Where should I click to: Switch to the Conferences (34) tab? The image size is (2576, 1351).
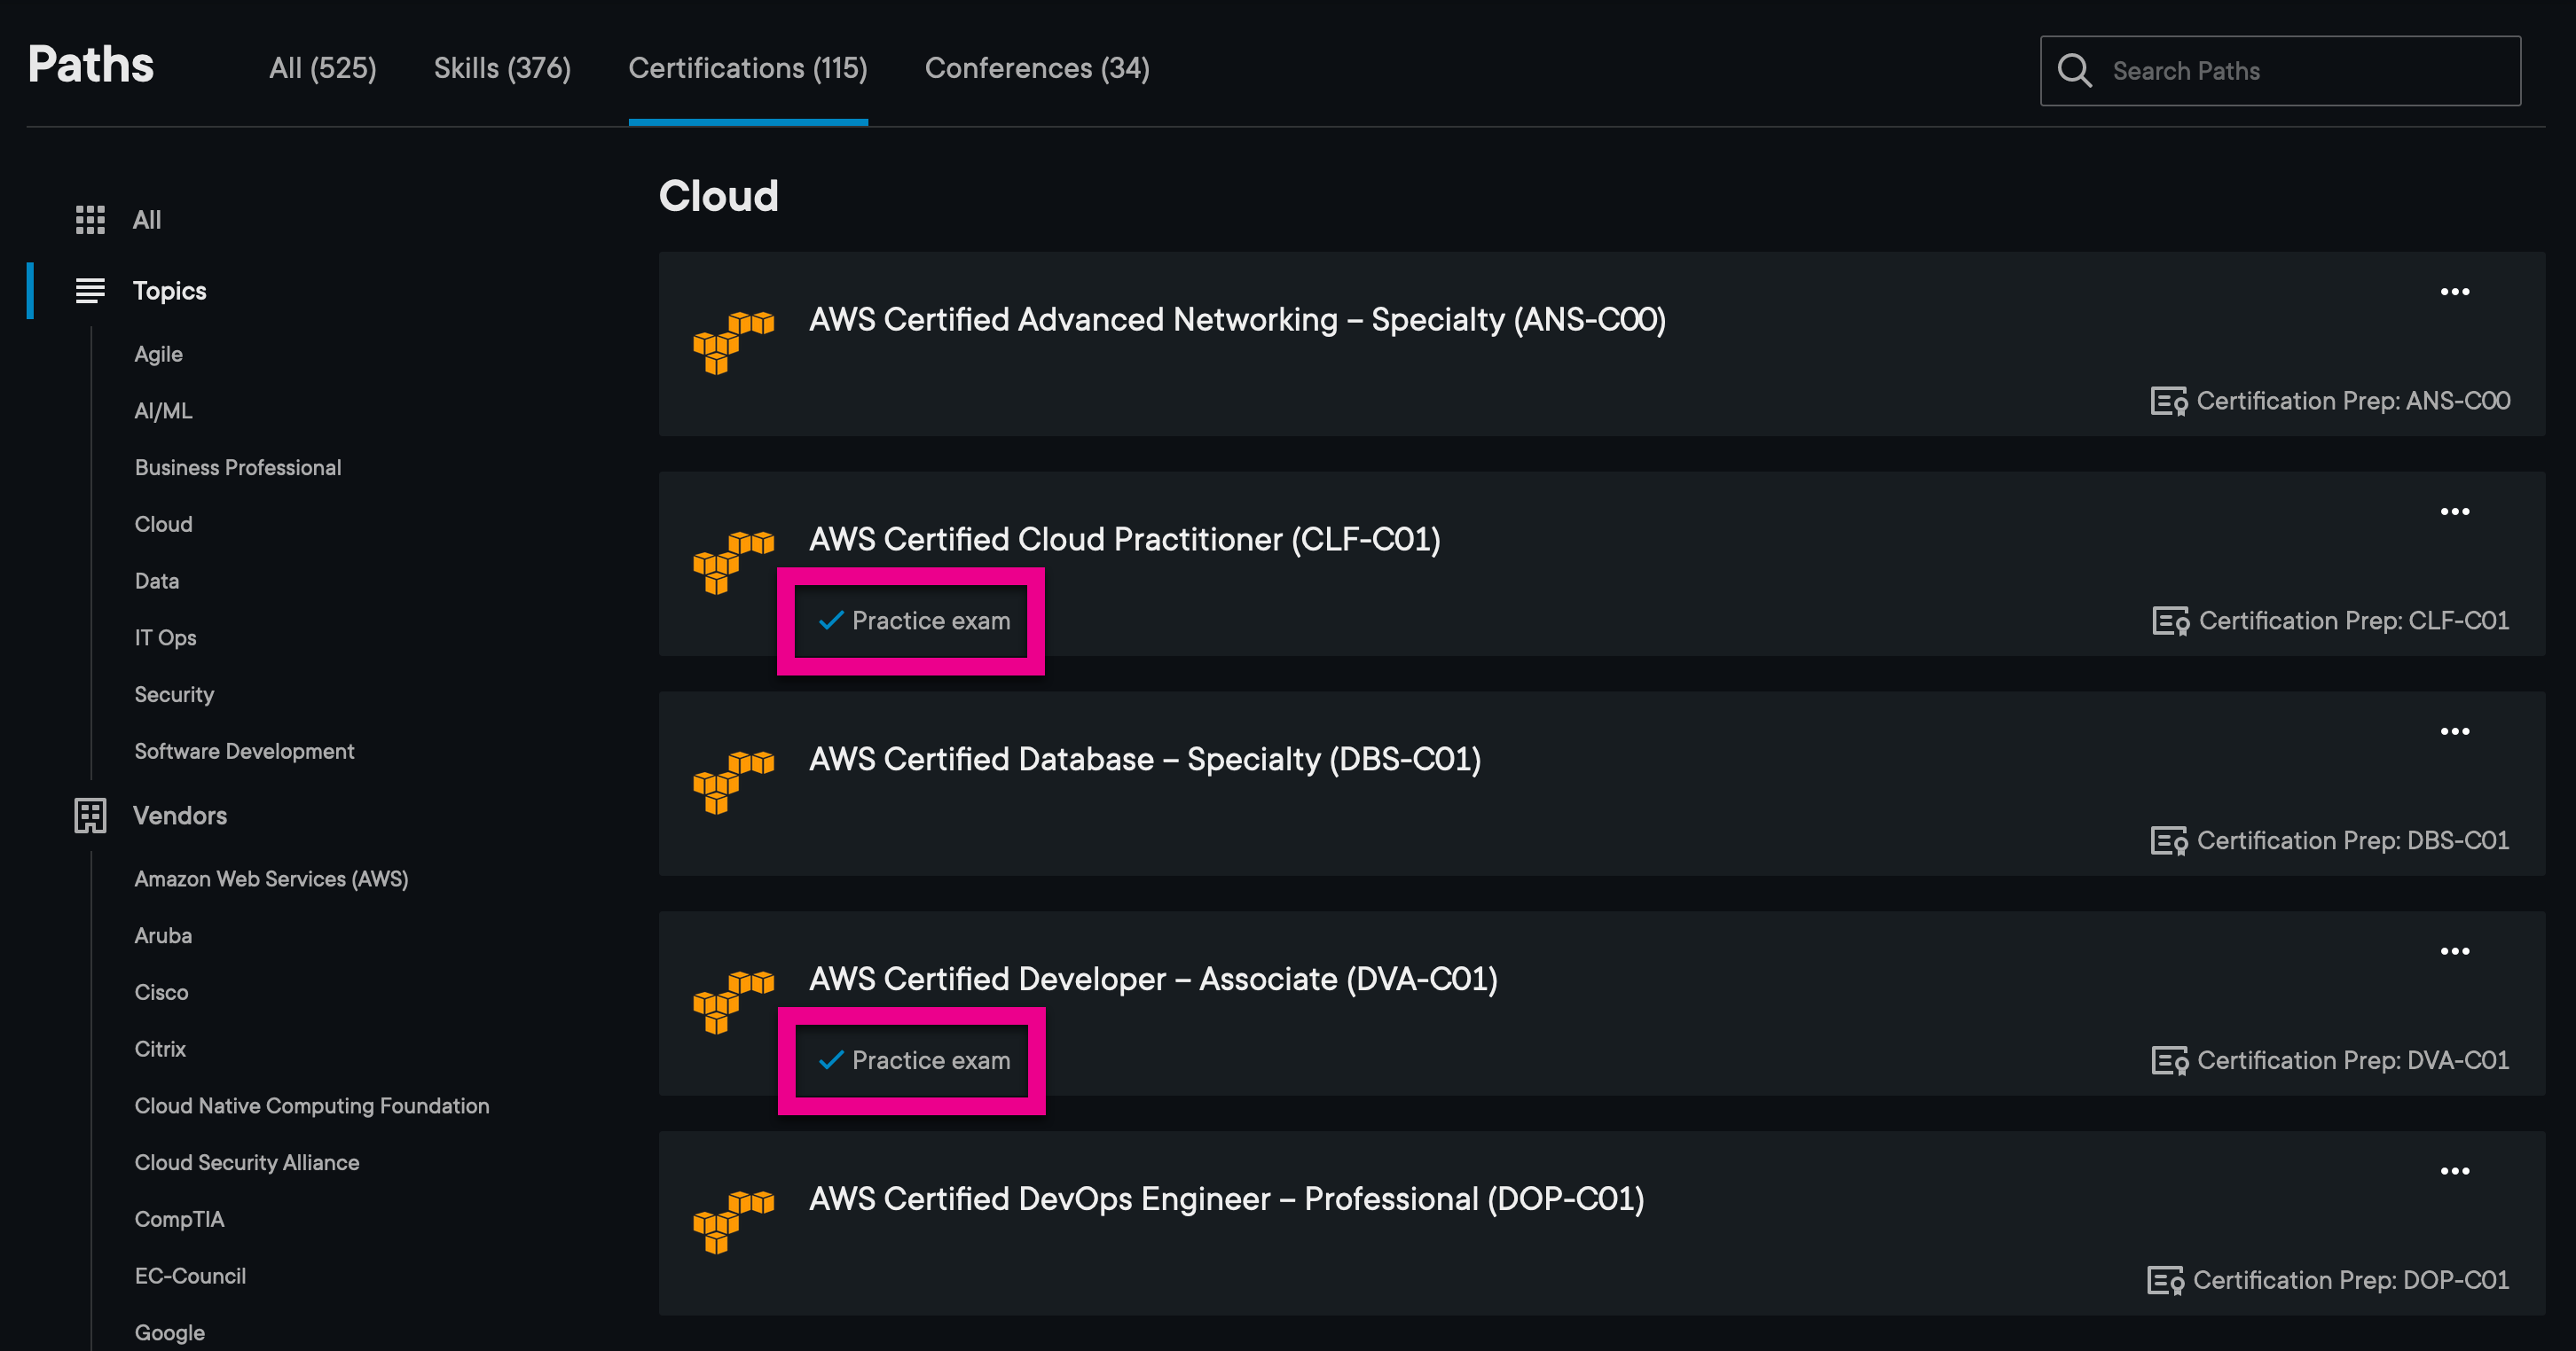coord(1037,68)
